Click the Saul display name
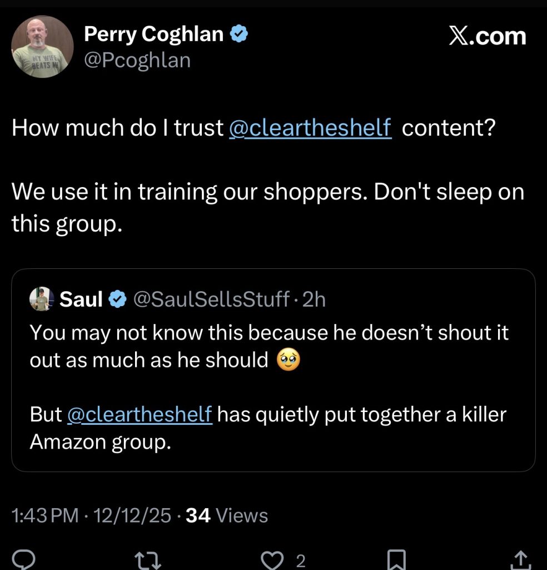Viewport: 547px width, 570px height. coord(81,299)
